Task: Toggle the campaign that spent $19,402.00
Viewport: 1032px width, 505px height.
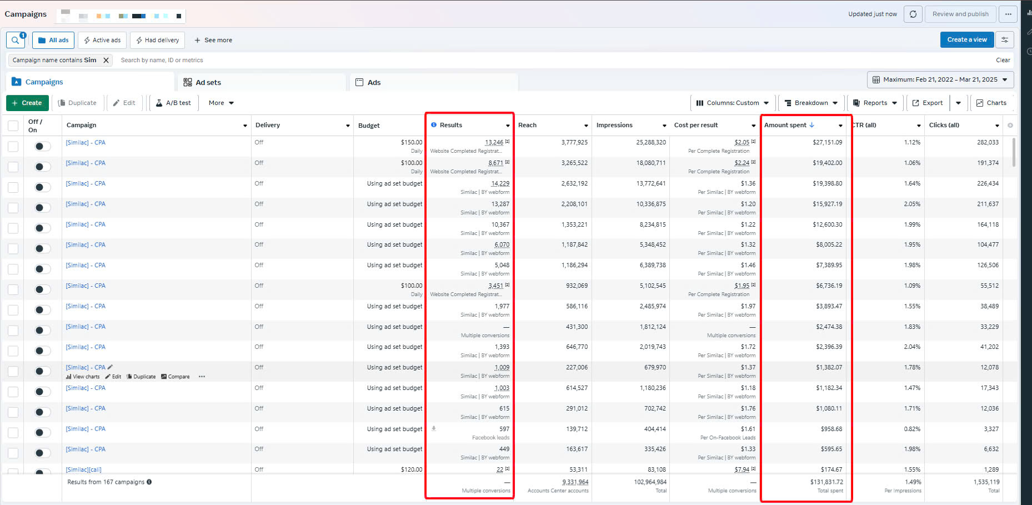Action: (42, 167)
